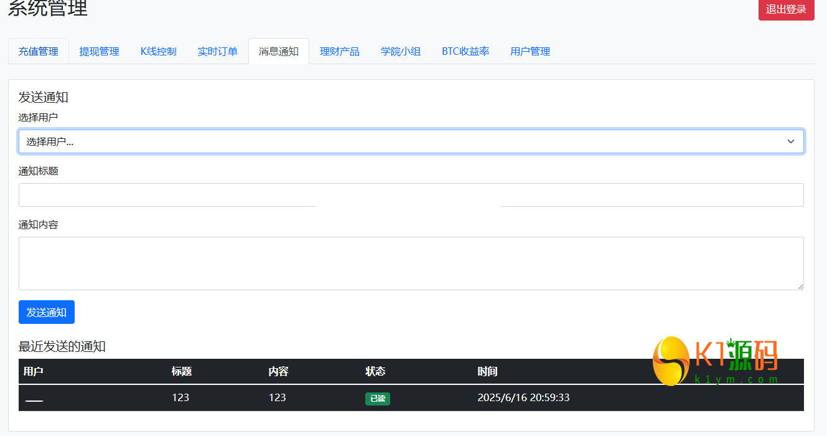Select the active 消息通知 tab
The image size is (827, 436).
point(278,51)
